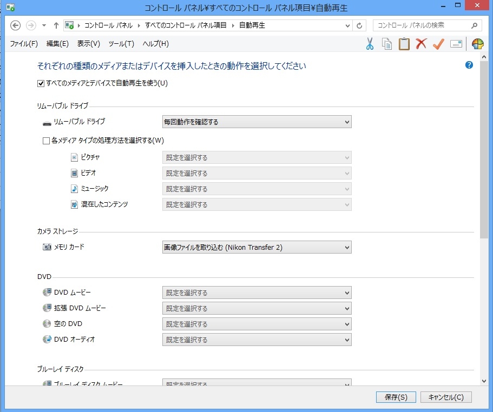The width and height of the screenshot is (493, 412).
Task: Click the forward navigation arrow
Action: click(x=31, y=25)
